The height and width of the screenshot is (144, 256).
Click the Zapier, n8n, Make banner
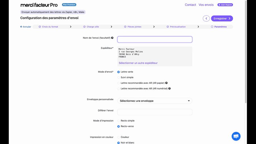[x=53, y=12]
